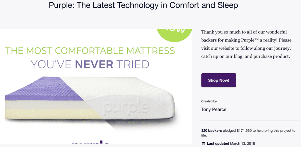
Task: Open the March 13, 2018 update link
Action: click(x=243, y=143)
